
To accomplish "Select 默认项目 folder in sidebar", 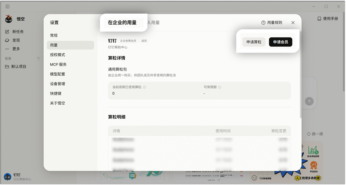I will (16, 67).
